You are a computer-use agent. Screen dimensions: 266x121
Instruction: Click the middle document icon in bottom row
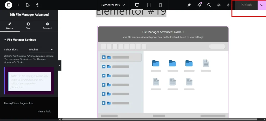pos(172,82)
